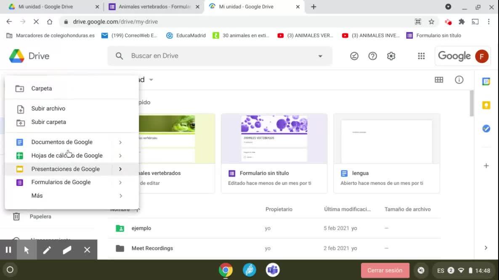
Task: Get add-ons plus icon in side panel
Action: pos(486,166)
